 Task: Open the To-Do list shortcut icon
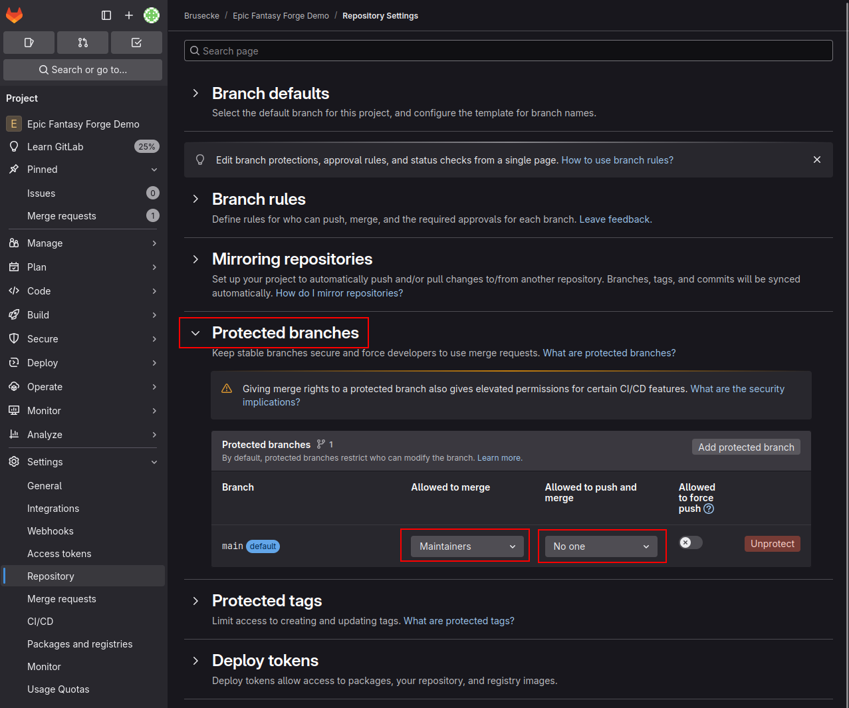click(136, 43)
